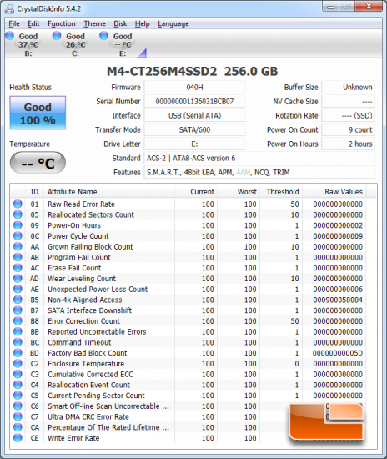Viewport: 387px width, 459px height.
Task: Select drive C: with 26 °C status
Action: point(75,44)
